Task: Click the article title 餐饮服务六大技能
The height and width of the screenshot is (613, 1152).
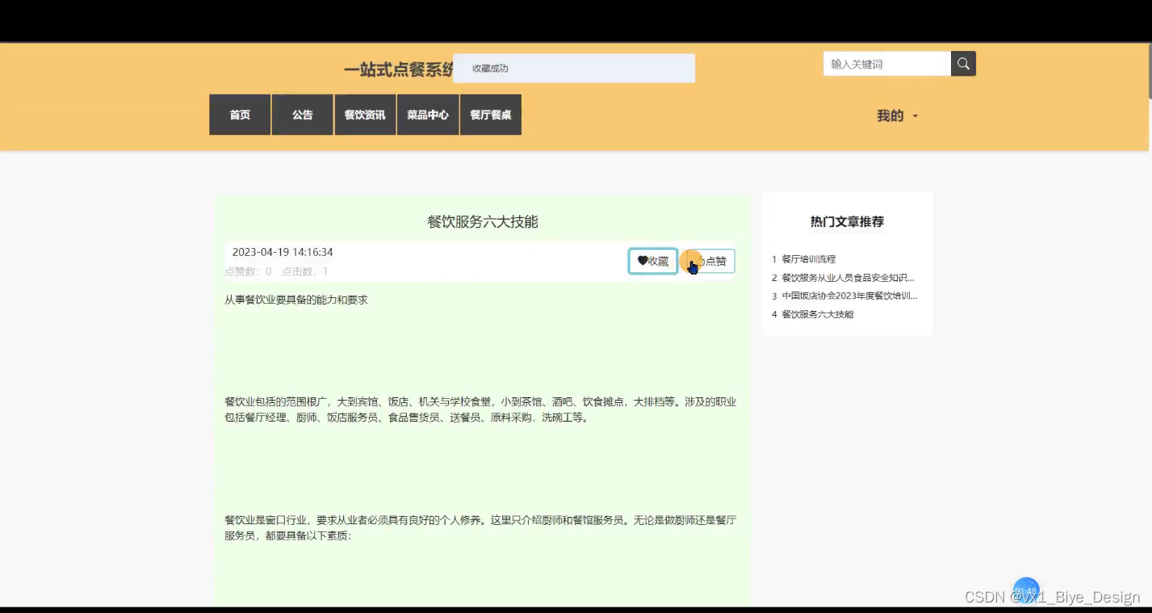Action: (x=483, y=221)
